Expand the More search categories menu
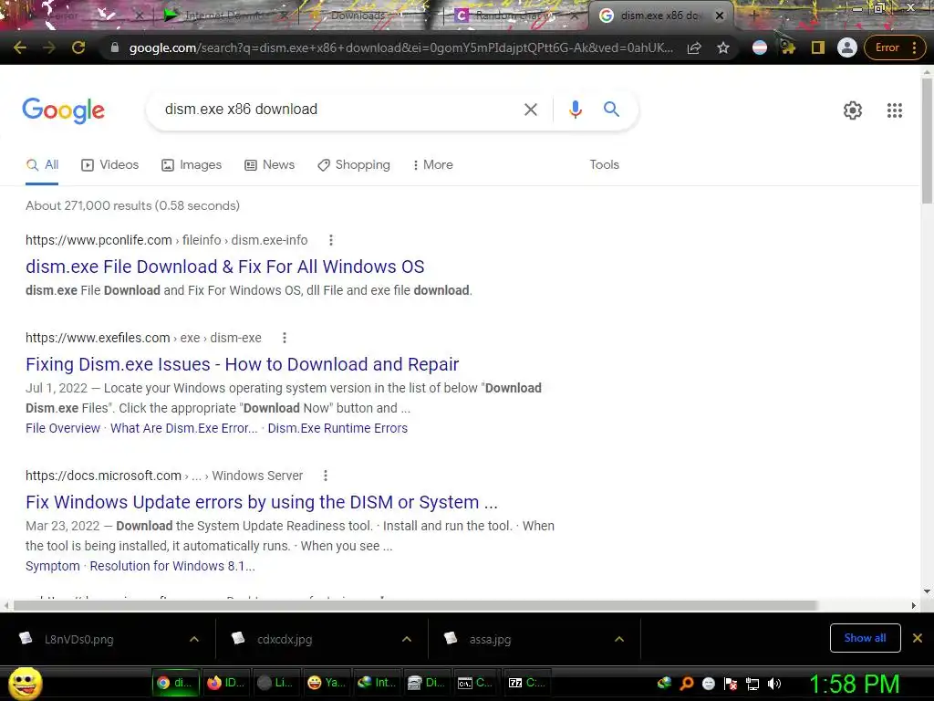Image resolution: width=934 pixels, height=701 pixels. (x=432, y=165)
